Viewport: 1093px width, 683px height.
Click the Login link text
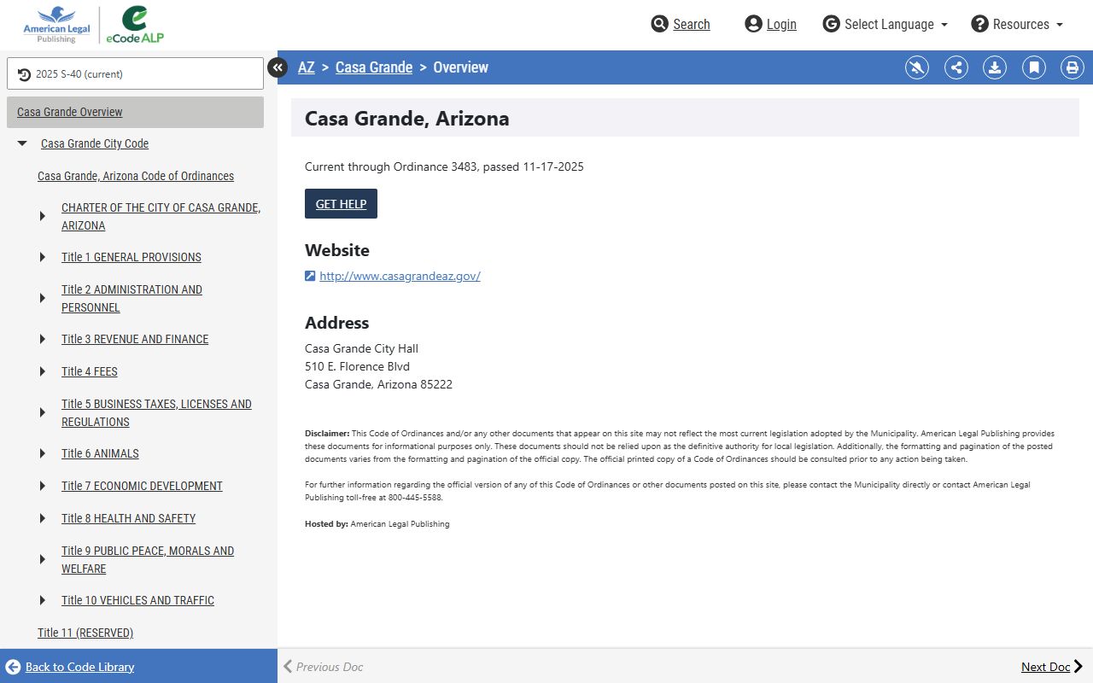point(781,24)
